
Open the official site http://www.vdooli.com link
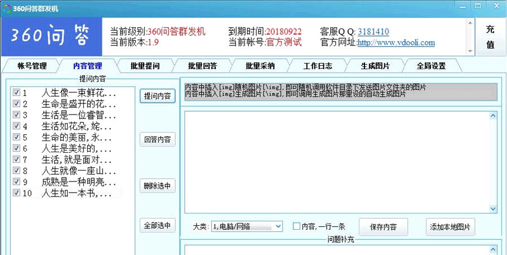coord(396,43)
